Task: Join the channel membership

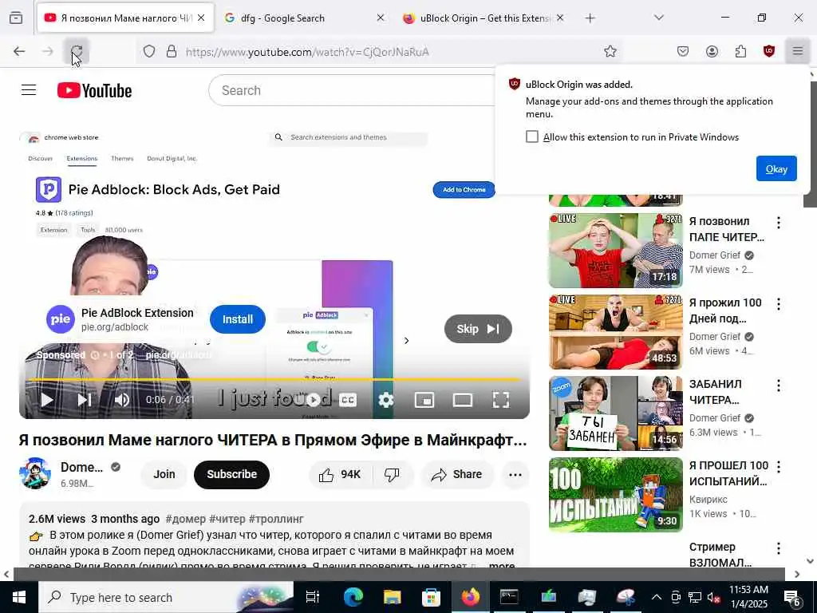Action: (164, 474)
